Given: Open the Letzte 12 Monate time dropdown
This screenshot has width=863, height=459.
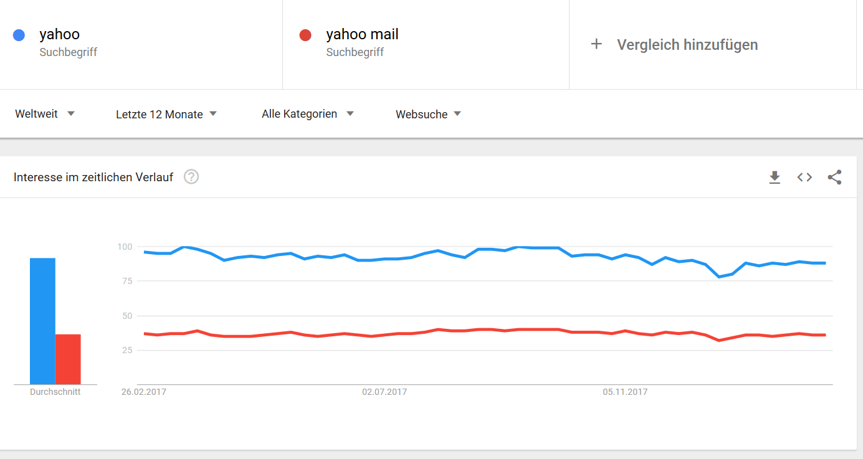Looking at the screenshot, I should [165, 114].
